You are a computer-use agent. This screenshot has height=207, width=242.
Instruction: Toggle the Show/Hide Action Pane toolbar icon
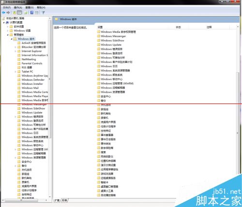pyautogui.click(x=37, y=13)
